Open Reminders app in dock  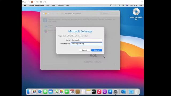[83, 92]
